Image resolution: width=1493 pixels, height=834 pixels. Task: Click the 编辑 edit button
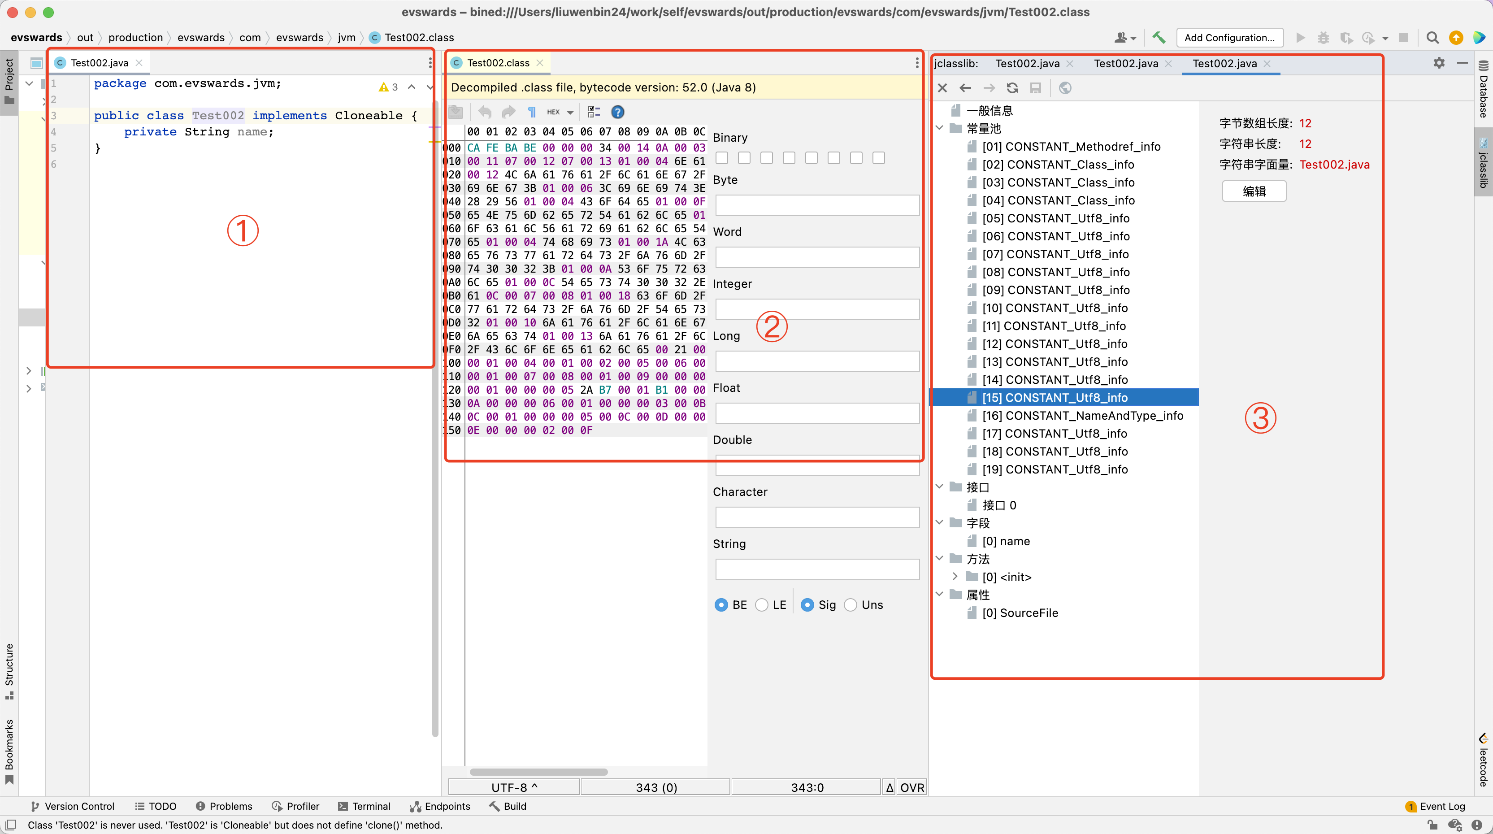[x=1254, y=191]
